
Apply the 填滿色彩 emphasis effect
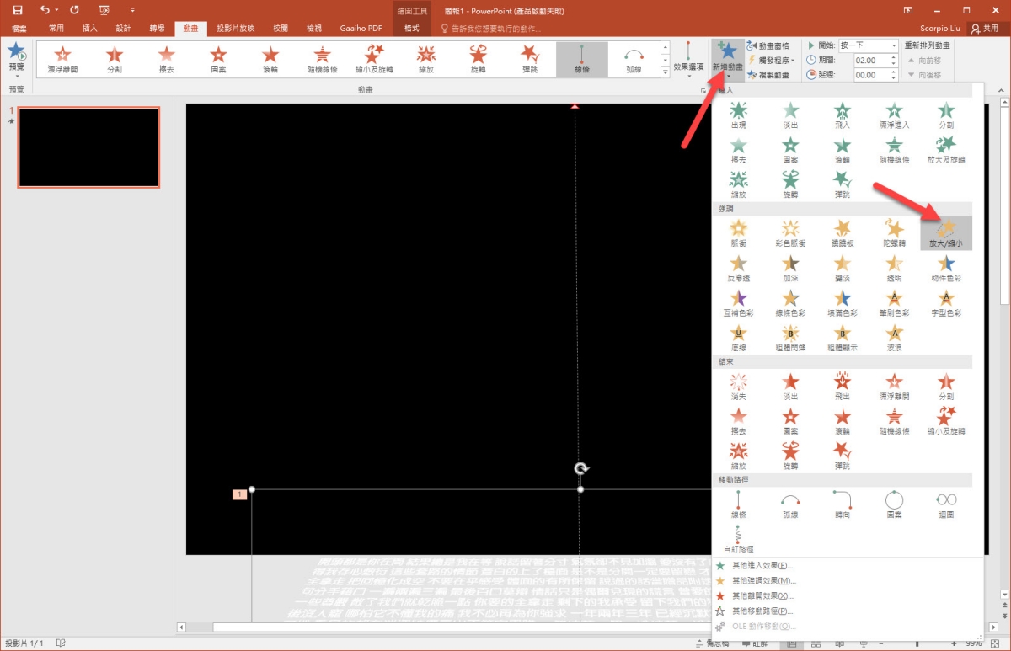pos(842,302)
